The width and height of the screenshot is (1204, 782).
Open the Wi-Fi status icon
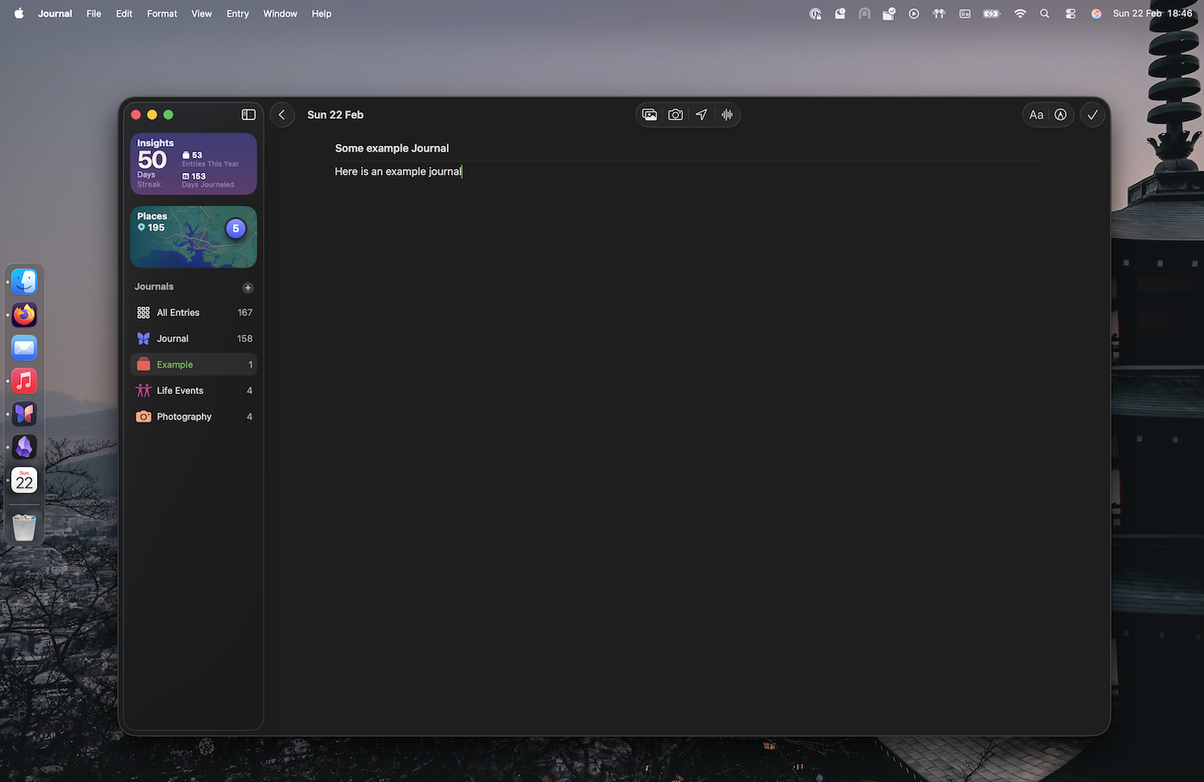[x=1020, y=14]
